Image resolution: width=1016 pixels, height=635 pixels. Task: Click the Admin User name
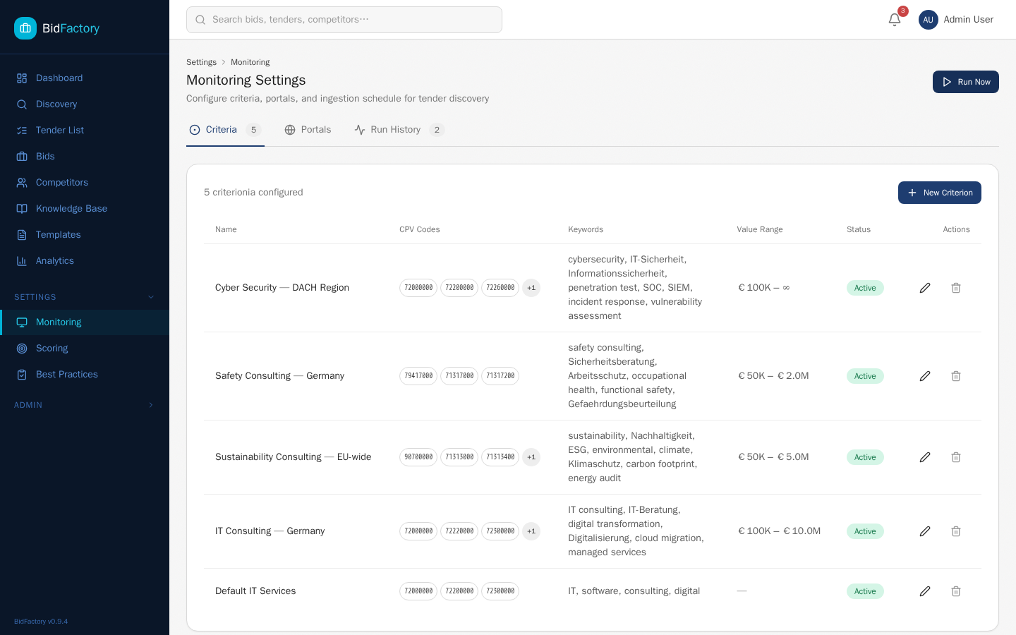pos(968,20)
